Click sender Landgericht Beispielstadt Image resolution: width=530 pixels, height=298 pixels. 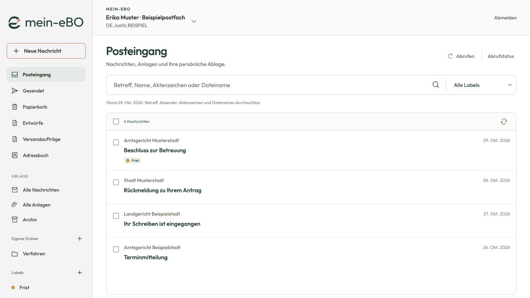click(x=152, y=214)
